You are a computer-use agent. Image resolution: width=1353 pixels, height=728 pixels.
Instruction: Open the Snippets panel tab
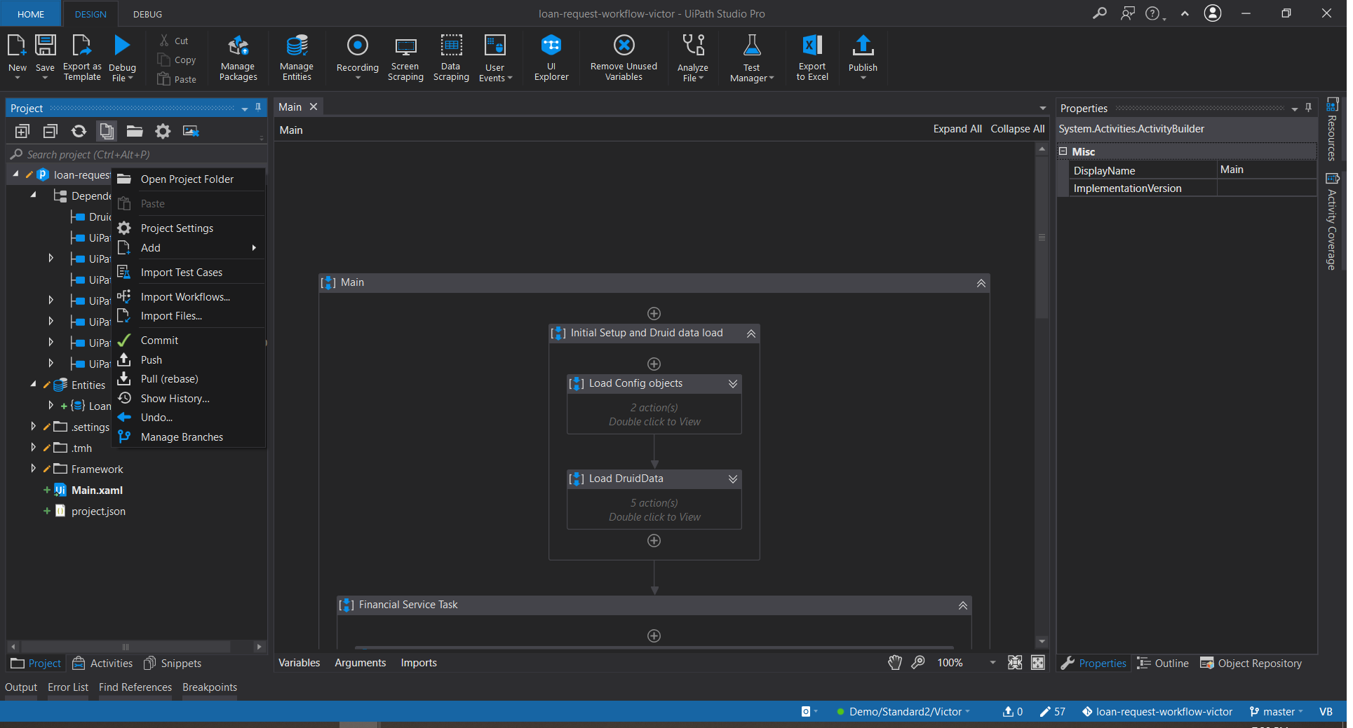coord(173,664)
